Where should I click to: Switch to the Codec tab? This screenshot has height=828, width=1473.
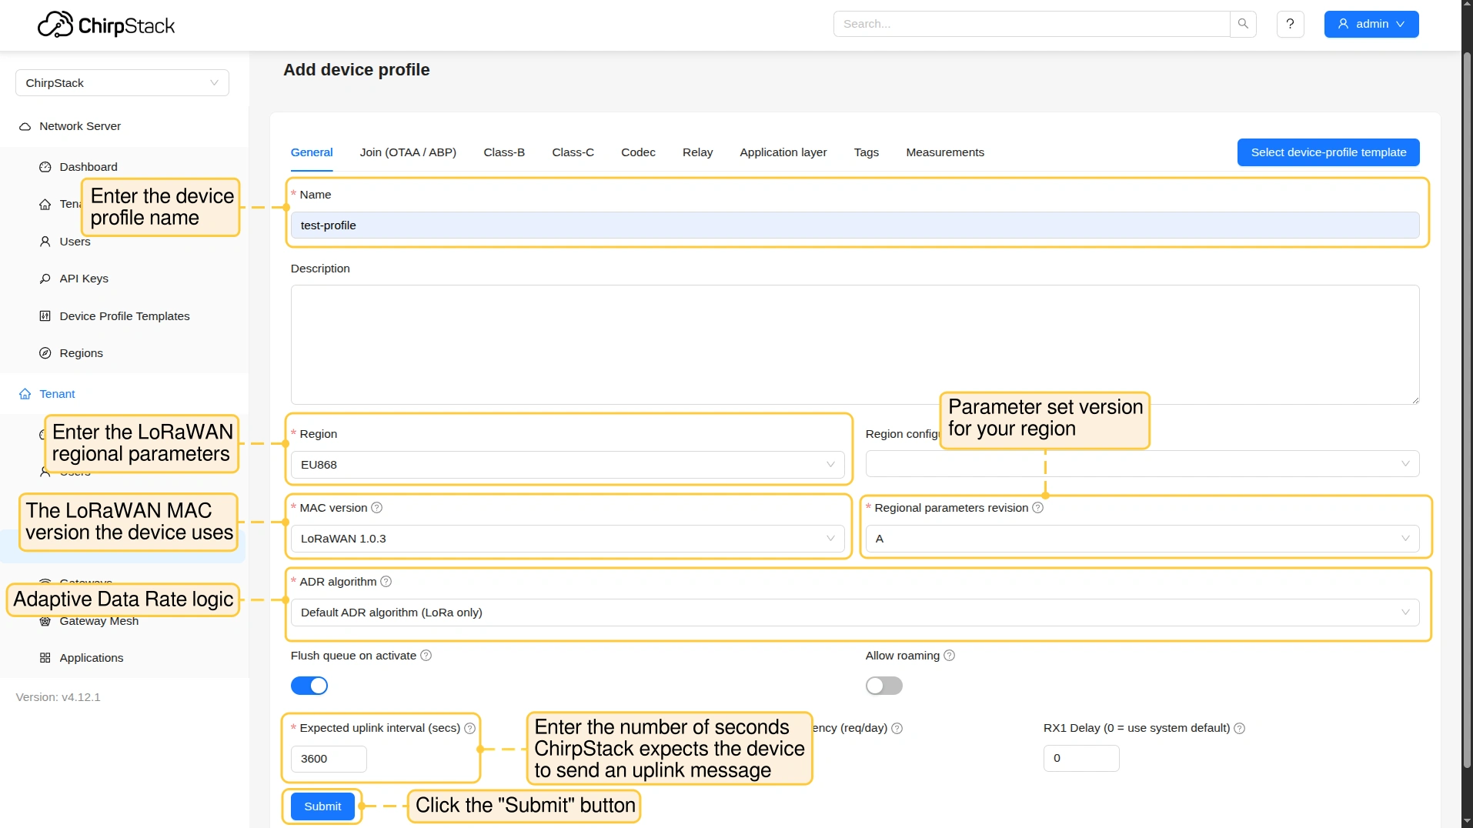click(638, 152)
